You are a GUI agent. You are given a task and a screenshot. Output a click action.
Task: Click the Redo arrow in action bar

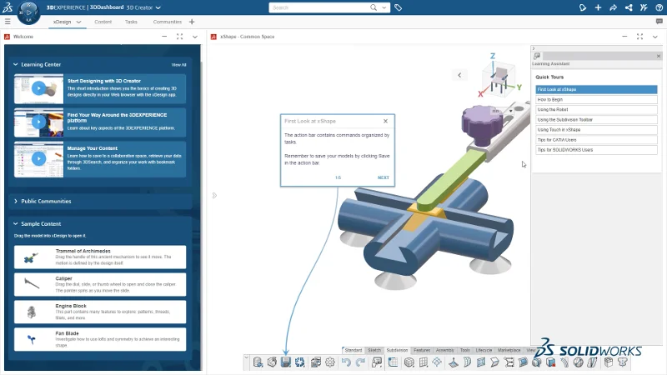360,362
